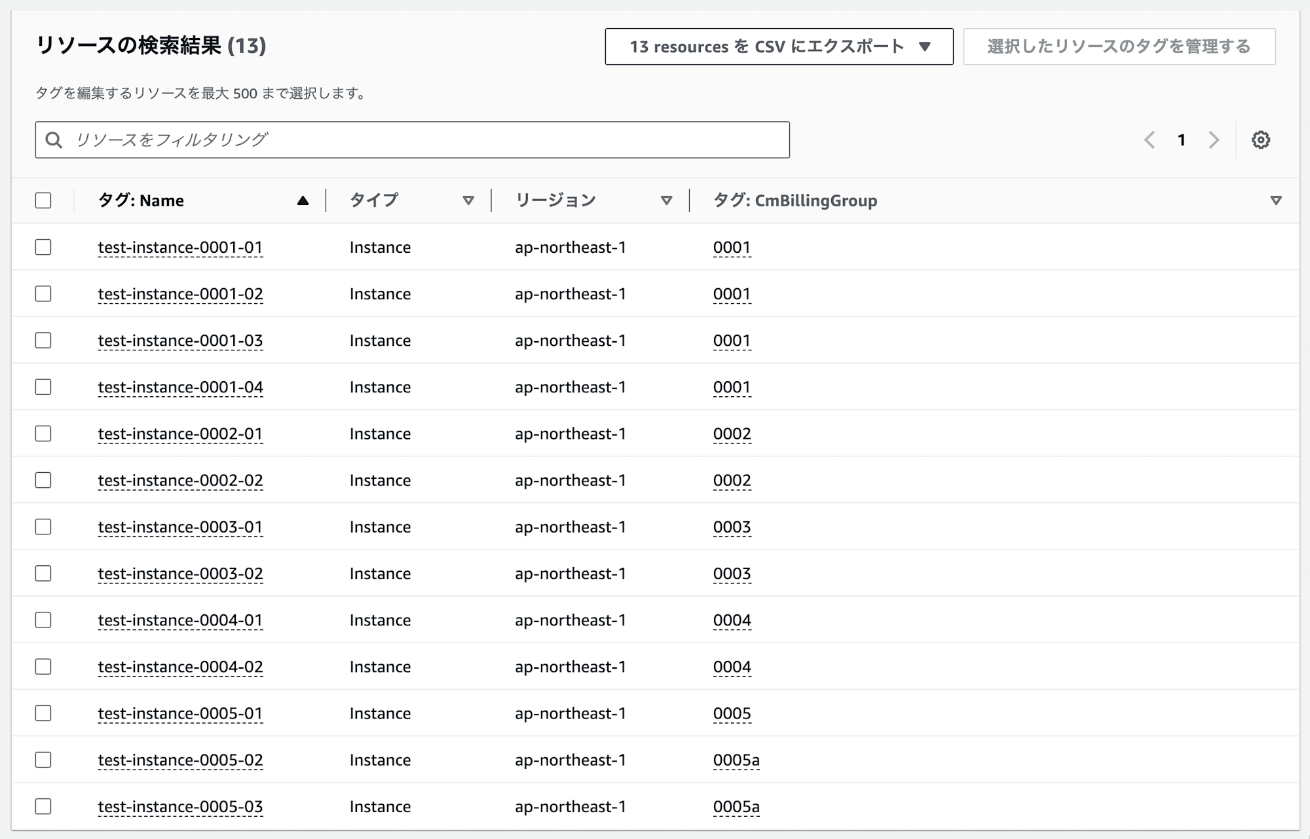Toggle select-all checkbox in header

(43, 200)
